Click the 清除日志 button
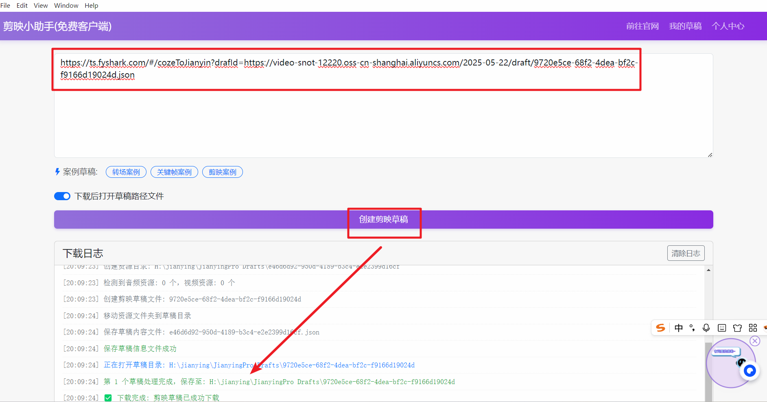 tap(686, 253)
